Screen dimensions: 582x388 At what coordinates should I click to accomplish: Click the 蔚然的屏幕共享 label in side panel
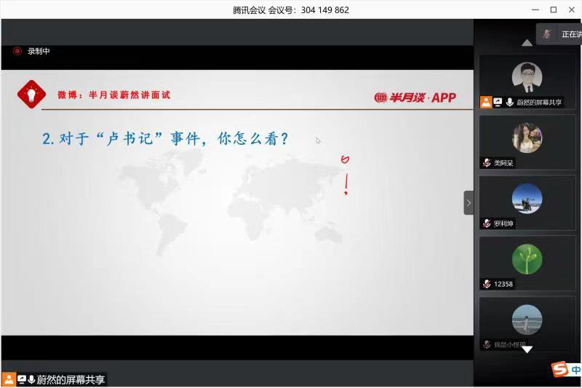(539, 102)
